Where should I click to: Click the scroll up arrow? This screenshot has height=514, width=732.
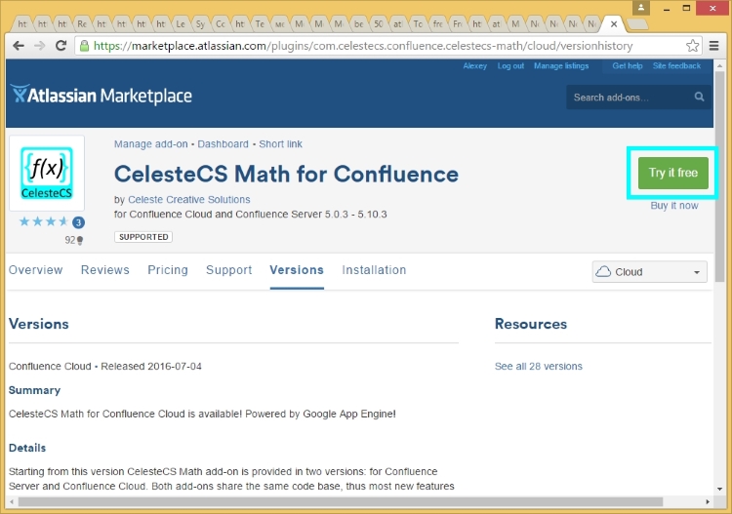(719, 65)
